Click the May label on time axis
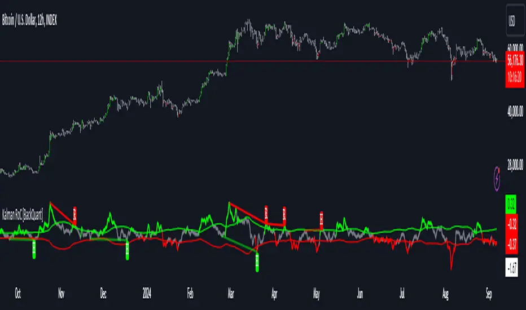Image resolution: width=526 pixels, height=310 pixels. [x=317, y=294]
